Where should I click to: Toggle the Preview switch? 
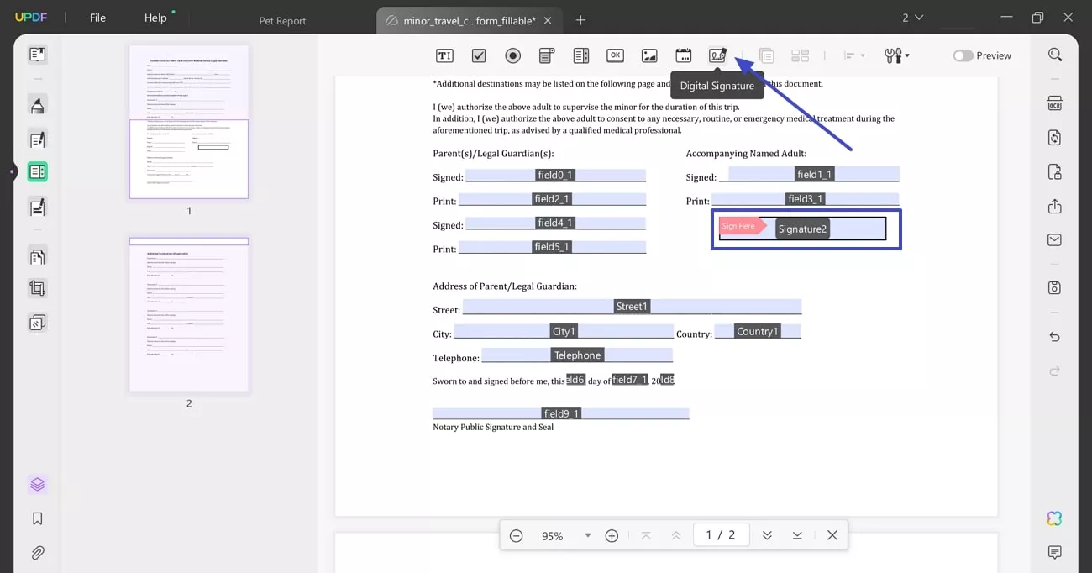pyautogui.click(x=963, y=55)
